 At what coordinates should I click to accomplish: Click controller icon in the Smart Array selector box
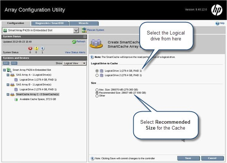point(5,30)
